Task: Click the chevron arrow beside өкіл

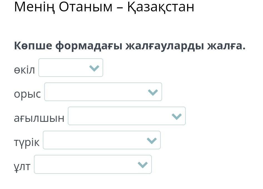Action: point(95,68)
